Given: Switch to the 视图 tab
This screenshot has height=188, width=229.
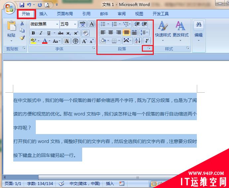Looking at the screenshot, I should (139, 14).
